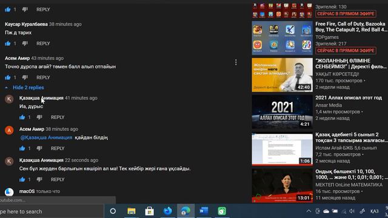Open the "2021 Аллах описал этот год" thumbnail
The width and height of the screenshot is (388, 218).
click(x=282, y=112)
